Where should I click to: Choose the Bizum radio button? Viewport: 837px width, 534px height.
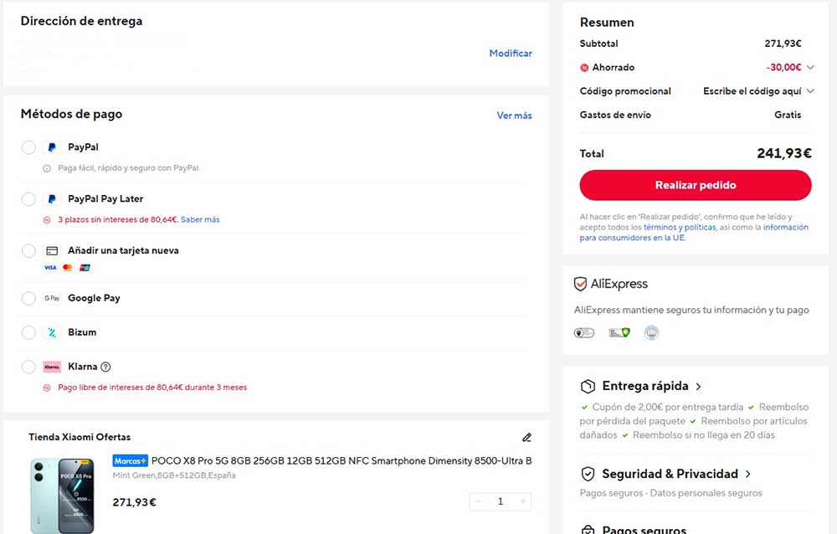28,332
